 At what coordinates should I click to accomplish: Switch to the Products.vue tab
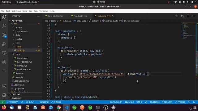coord(79,16)
